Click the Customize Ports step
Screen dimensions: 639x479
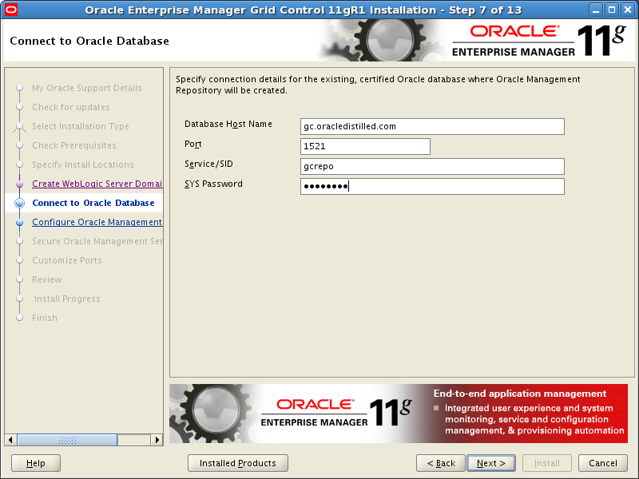point(67,260)
